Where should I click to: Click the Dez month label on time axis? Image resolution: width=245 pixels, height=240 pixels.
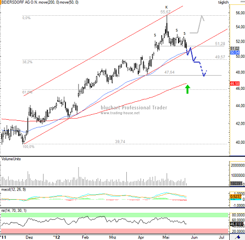pyautogui.click(x=29, y=237)
